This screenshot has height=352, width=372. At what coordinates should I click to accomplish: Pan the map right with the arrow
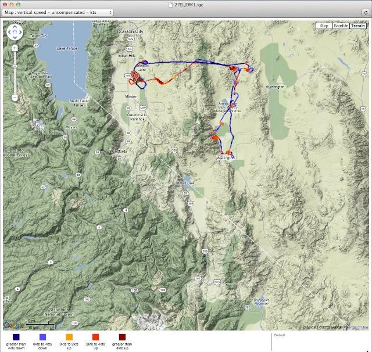click(x=21, y=32)
